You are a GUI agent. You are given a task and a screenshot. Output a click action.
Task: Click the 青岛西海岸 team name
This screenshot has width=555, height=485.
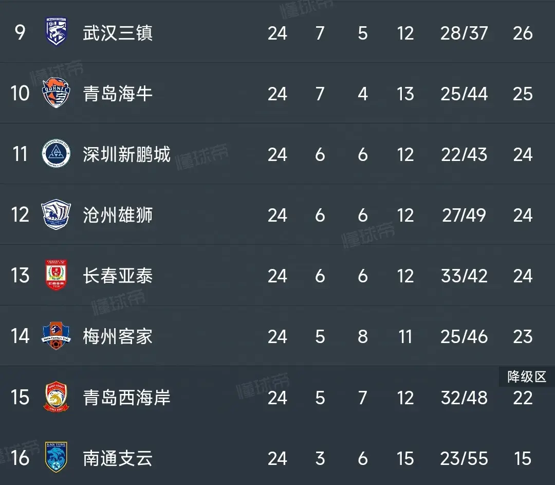point(126,397)
